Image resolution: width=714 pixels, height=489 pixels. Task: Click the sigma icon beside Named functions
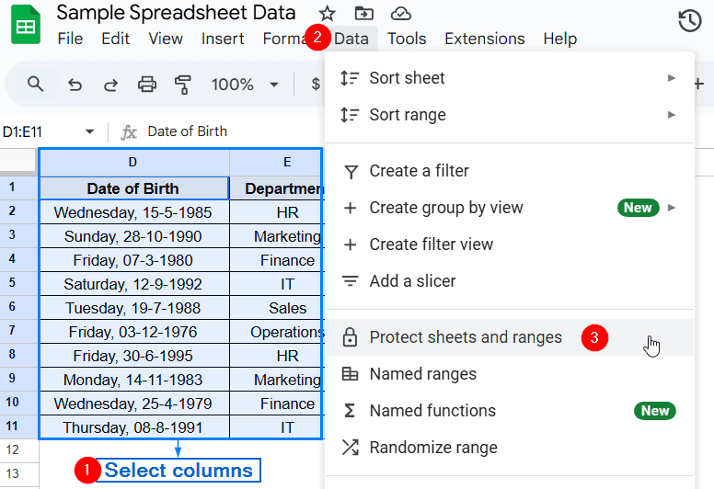pos(350,411)
